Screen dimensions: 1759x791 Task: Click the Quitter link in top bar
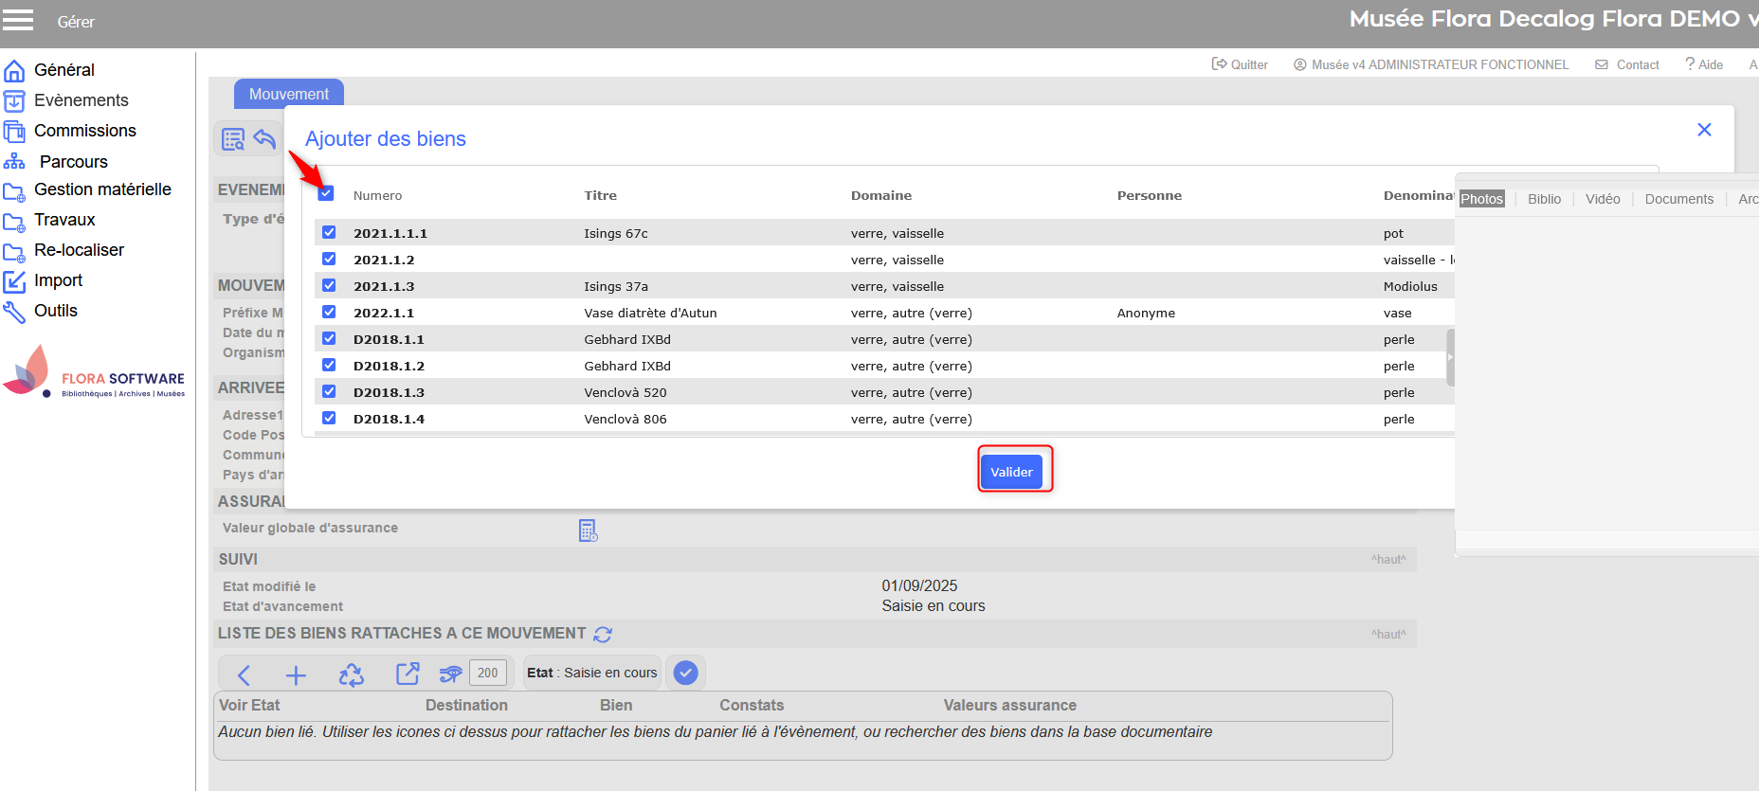(x=1240, y=64)
